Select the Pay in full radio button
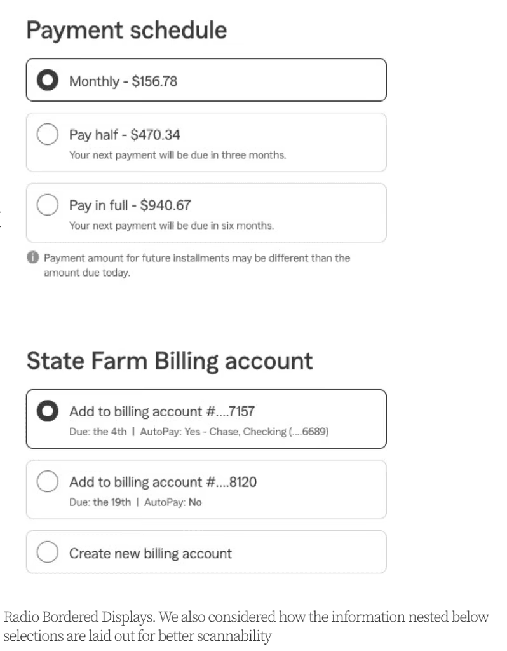The height and width of the screenshot is (651, 507). [x=47, y=205]
